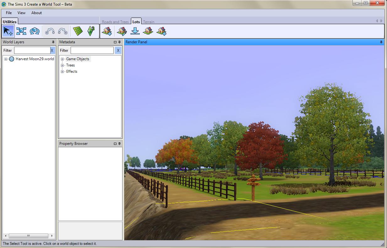Click the green plumbob Sims 3 icon
Viewport: 387px width, 248px height.
coord(91,31)
